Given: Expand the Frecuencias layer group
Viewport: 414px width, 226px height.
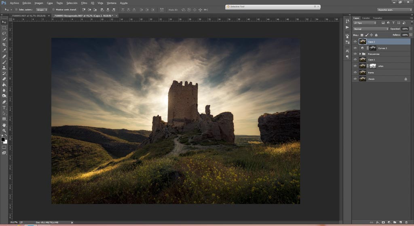Looking at the screenshot, I should 359,54.
